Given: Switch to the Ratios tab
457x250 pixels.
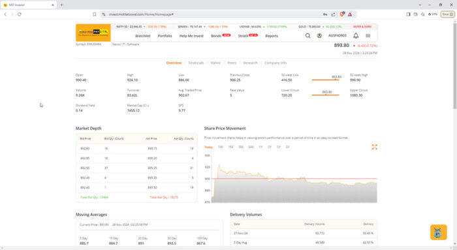Looking at the screenshot, I should click(215, 63).
